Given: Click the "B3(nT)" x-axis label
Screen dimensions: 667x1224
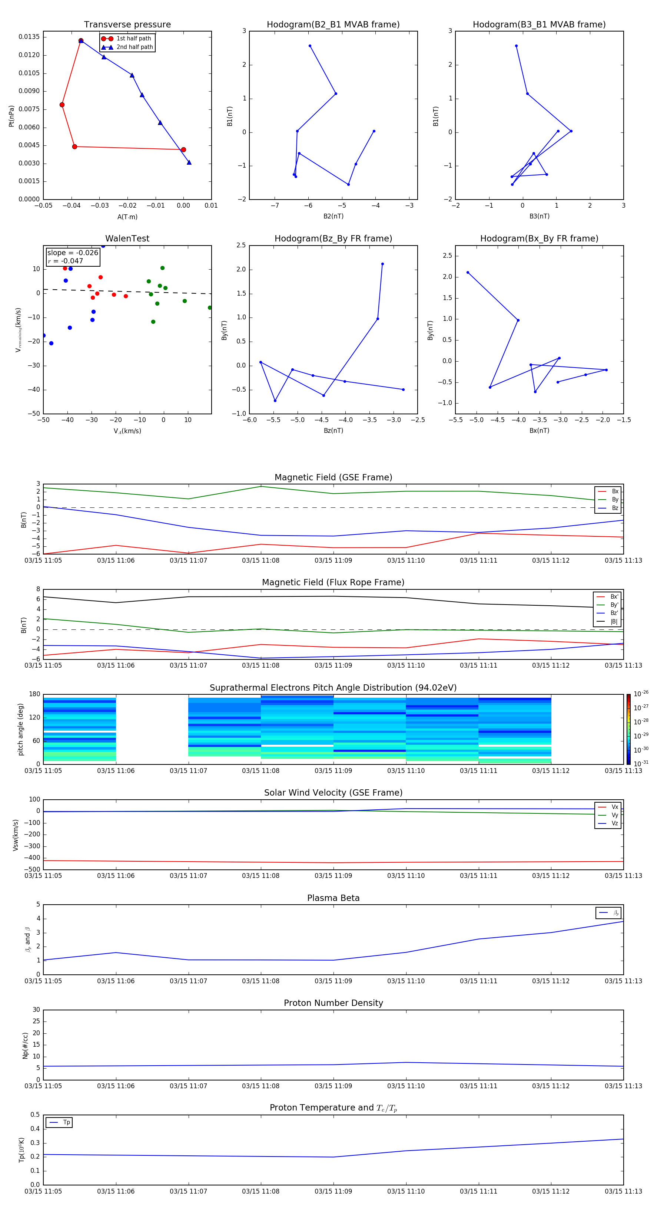Looking at the screenshot, I should [539, 216].
